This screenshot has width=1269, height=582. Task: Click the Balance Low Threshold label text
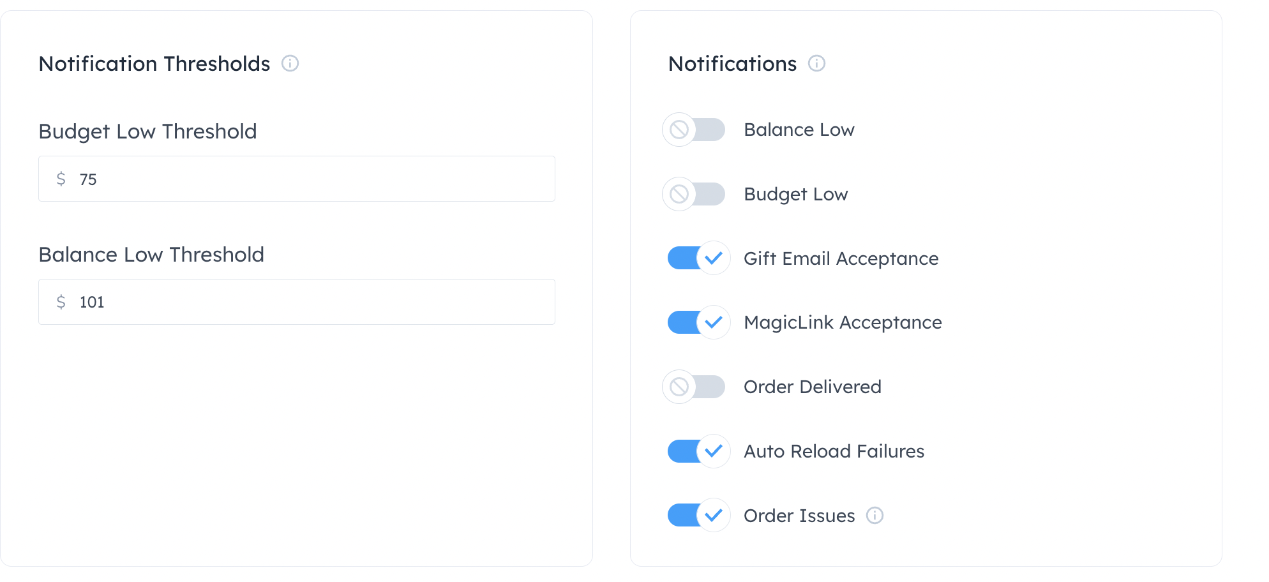point(151,255)
